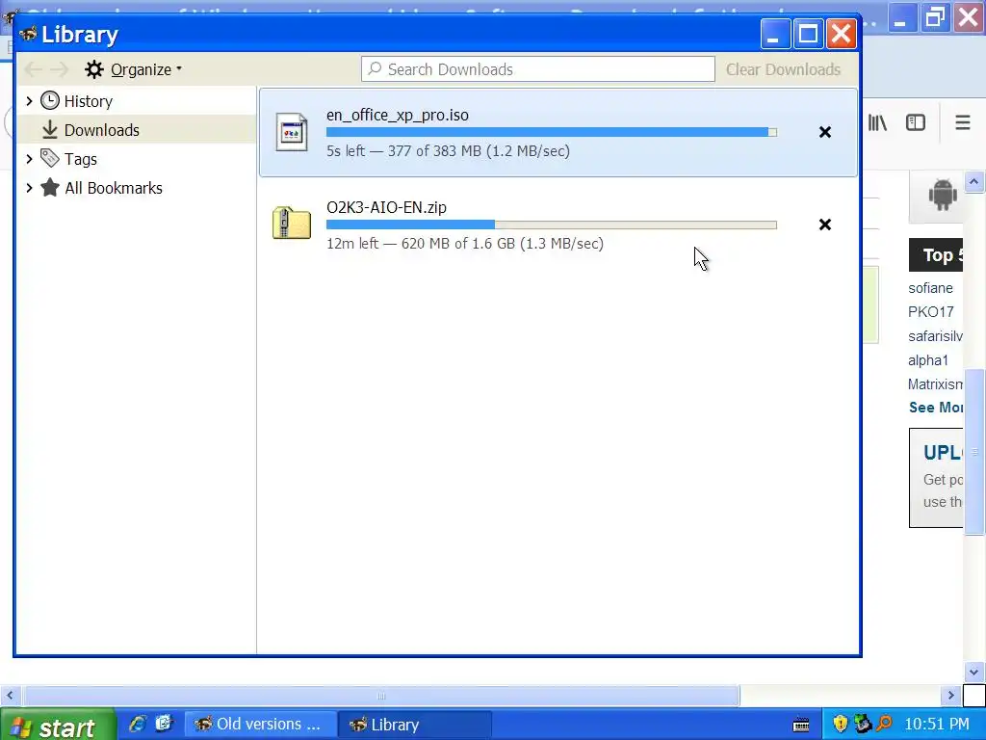Viewport: 986px width, 740px height.
Task: Click the page vertical scrollbar down arrow
Action: (x=974, y=672)
